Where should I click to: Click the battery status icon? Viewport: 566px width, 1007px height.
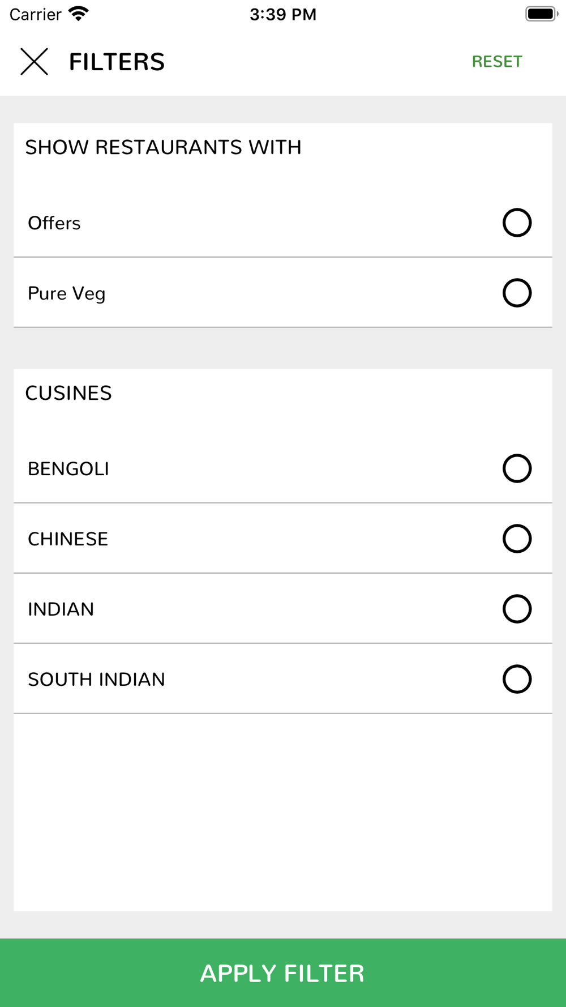point(542,14)
